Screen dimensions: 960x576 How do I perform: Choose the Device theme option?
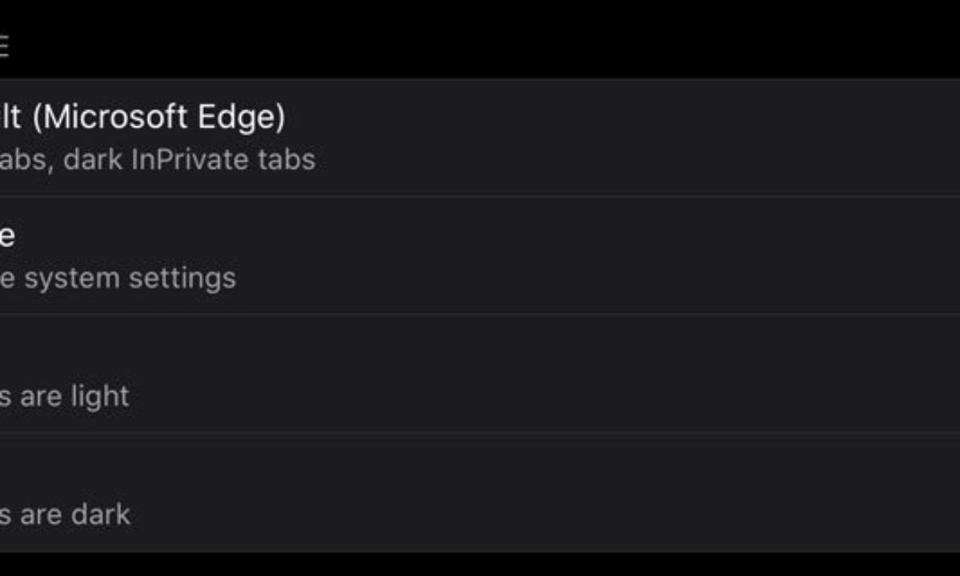click(480, 255)
